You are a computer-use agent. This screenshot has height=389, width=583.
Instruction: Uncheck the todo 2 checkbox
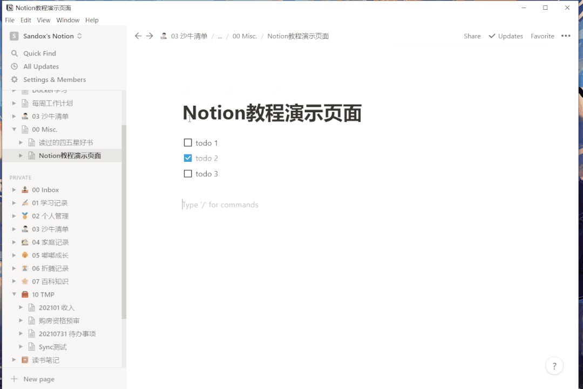coord(188,158)
